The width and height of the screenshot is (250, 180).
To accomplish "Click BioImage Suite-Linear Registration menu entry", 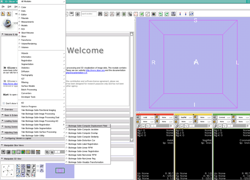I will pyautogui.click(x=89, y=151).
